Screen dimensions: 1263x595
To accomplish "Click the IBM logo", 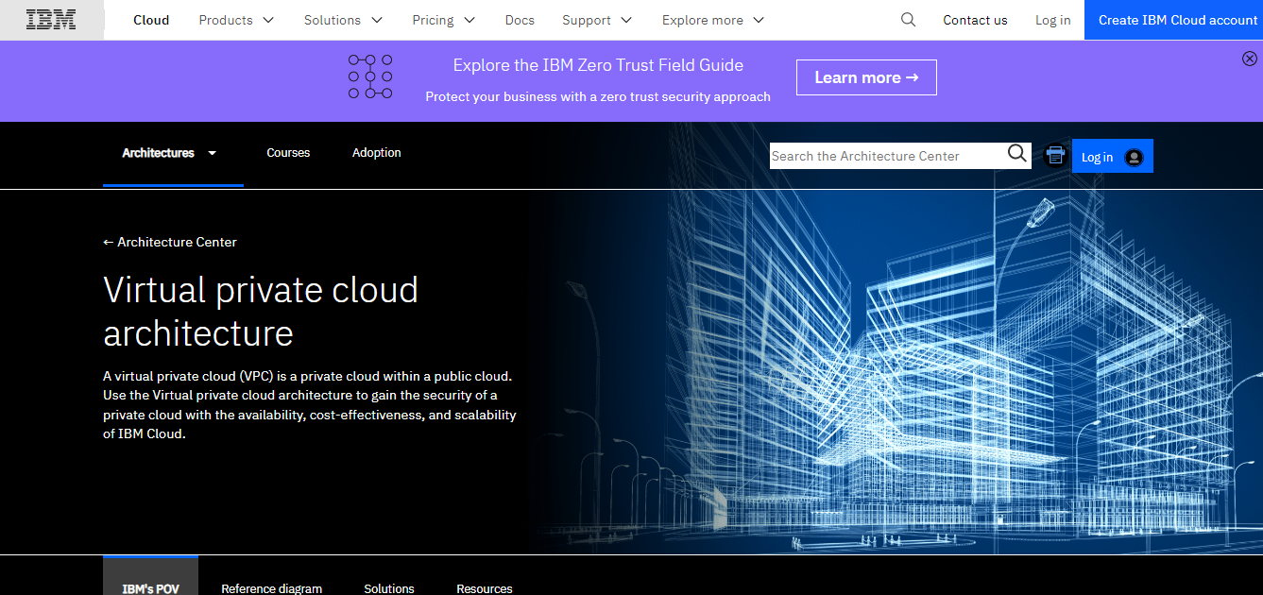I will 51,20.
